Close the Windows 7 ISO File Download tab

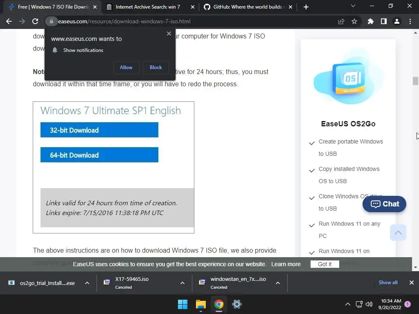pyautogui.click(x=95, y=7)
